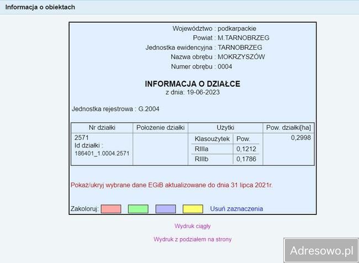Toggle the Pokaż/ukryj wybrane dane EGiB line
359x263 pixels.
(x=172, y=185)
